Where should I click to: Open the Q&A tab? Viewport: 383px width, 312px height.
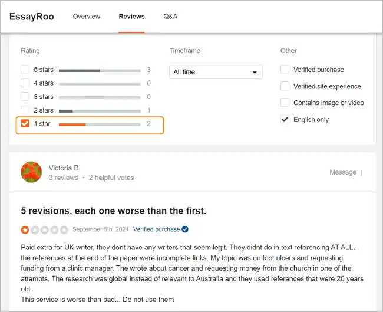(x=170, y=17)
